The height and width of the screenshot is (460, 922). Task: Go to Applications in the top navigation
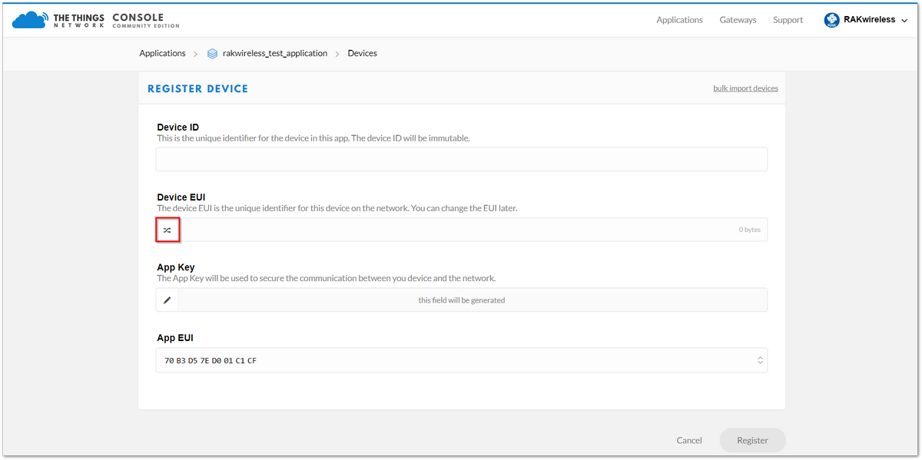679,20
